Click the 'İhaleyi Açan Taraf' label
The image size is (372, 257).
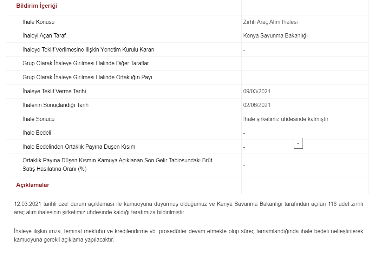coord(44,36)
